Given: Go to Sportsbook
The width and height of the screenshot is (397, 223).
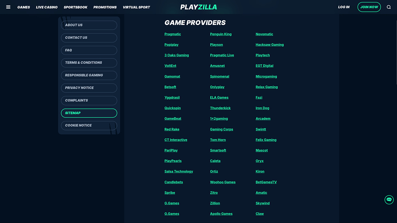Looking at the screenshot, I should tap(75, 7).
